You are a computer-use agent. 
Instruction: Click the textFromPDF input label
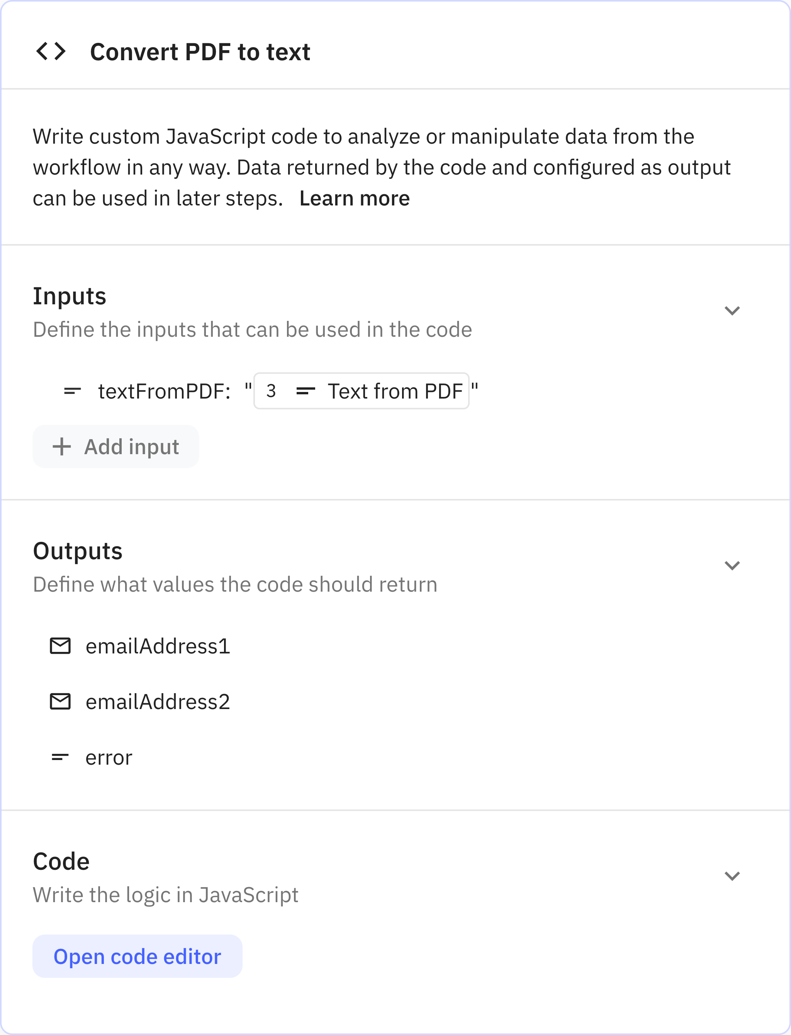164,391
